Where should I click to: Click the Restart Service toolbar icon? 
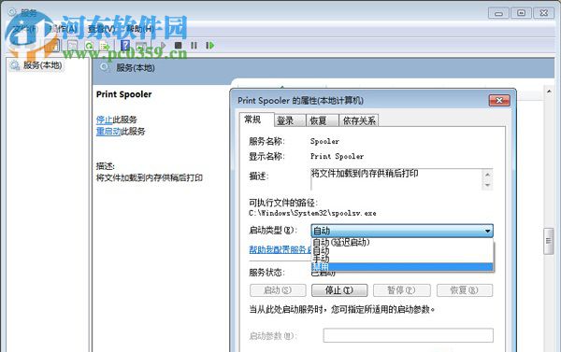[209, 46]
